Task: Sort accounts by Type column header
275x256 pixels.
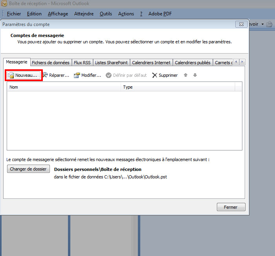Action: coord(178,87)
